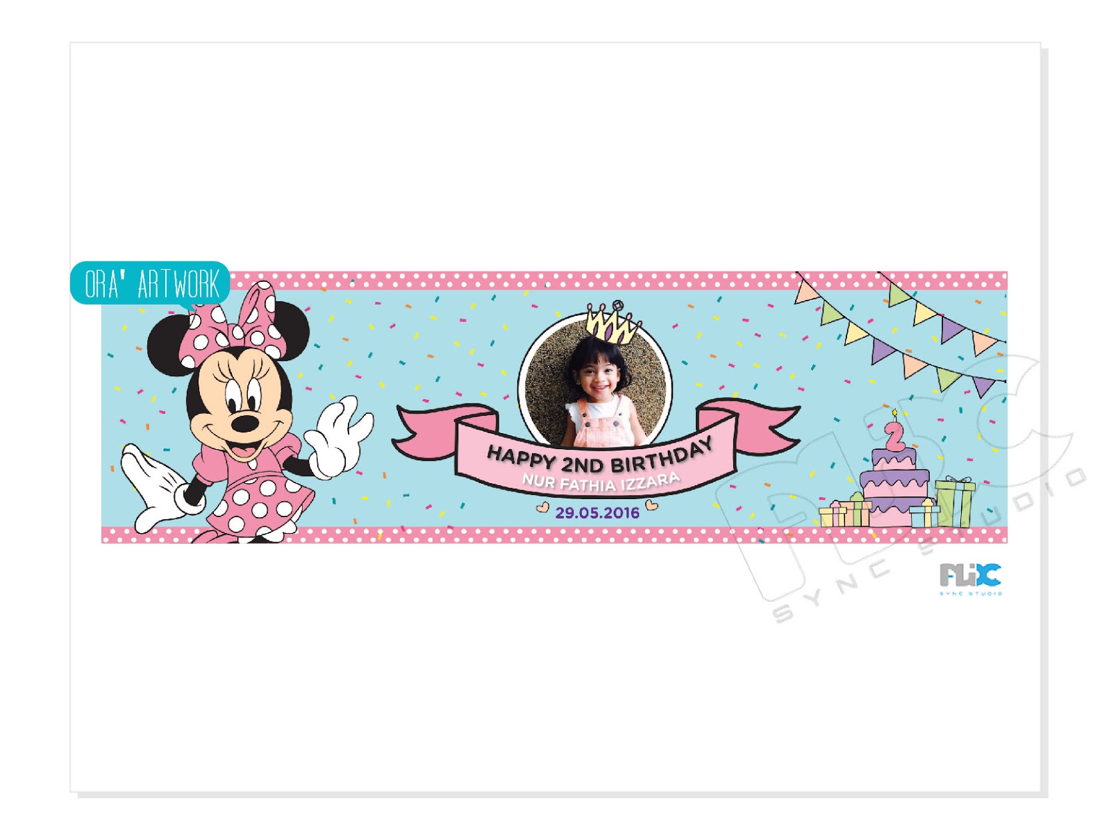Click the date 29.05.2016
The image size is (1111, 833).
(x=597, y=513)
